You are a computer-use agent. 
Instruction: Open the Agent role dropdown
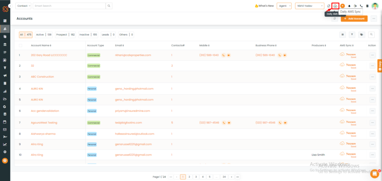284,6
